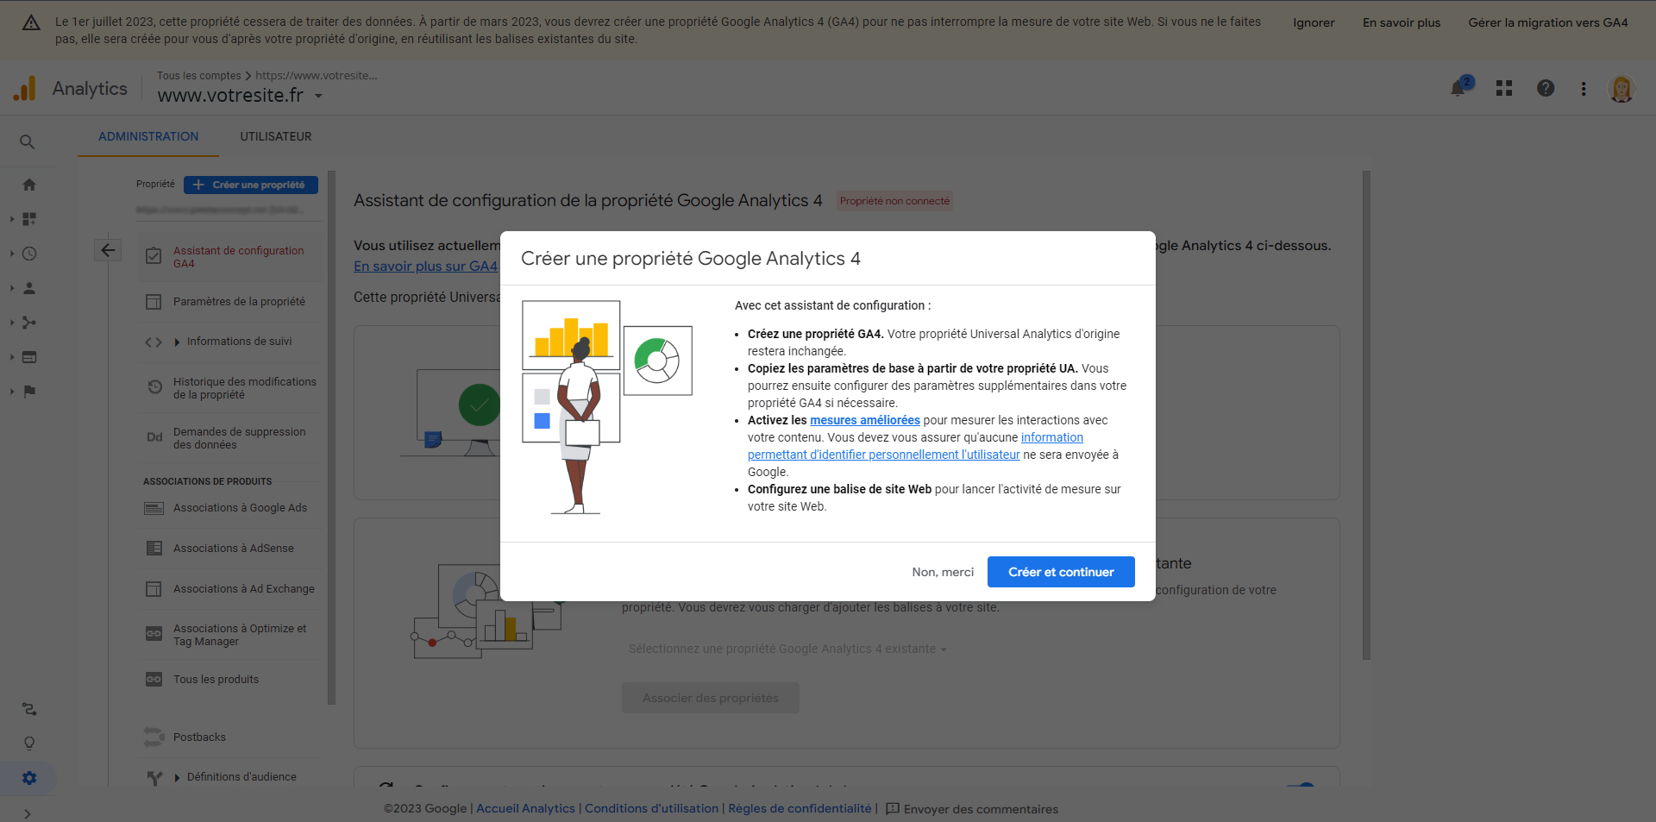Expand the Customization section arrow in the sidebar
Screen dimensions: 1656x822
click(12, 219)
